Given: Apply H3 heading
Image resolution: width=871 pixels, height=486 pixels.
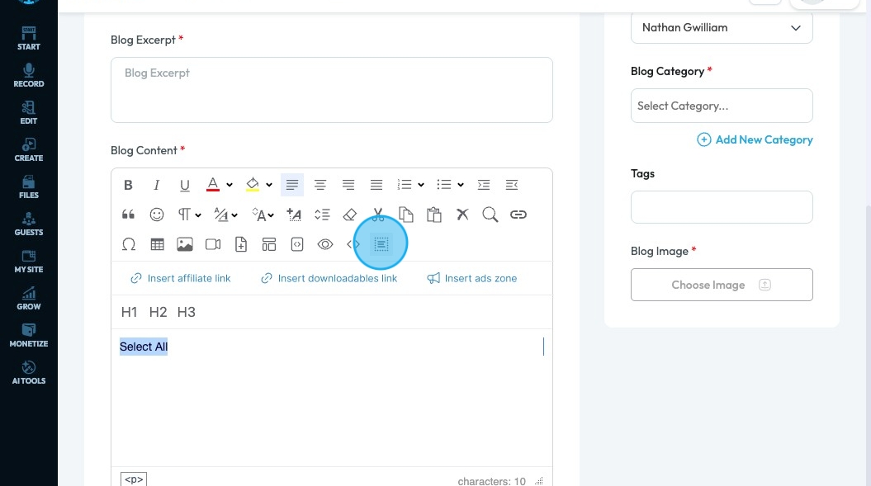Looking at the screenshot, I should tap(186, 312).
